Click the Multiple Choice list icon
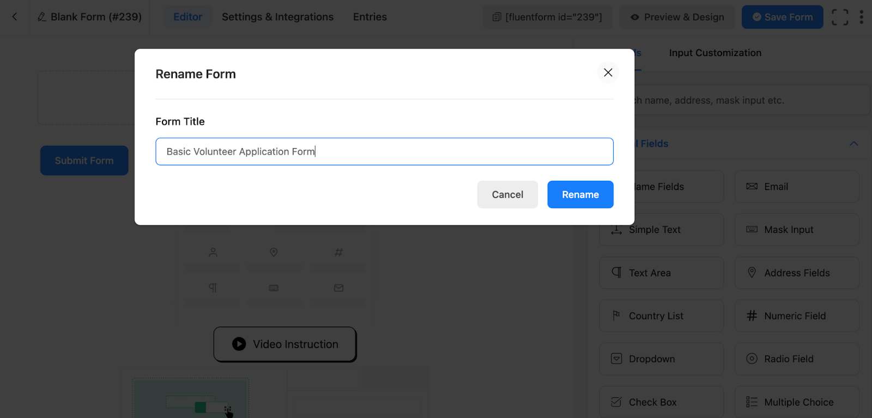Screen dimensions: 872x418 point(752,402)
